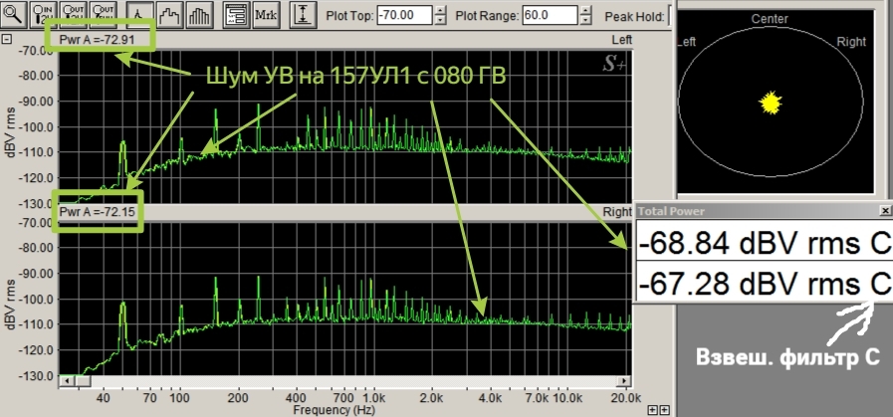This screenshot has width=893, height=417.
Task: Click the 'Total Power' window title
Action: (671, 211)
